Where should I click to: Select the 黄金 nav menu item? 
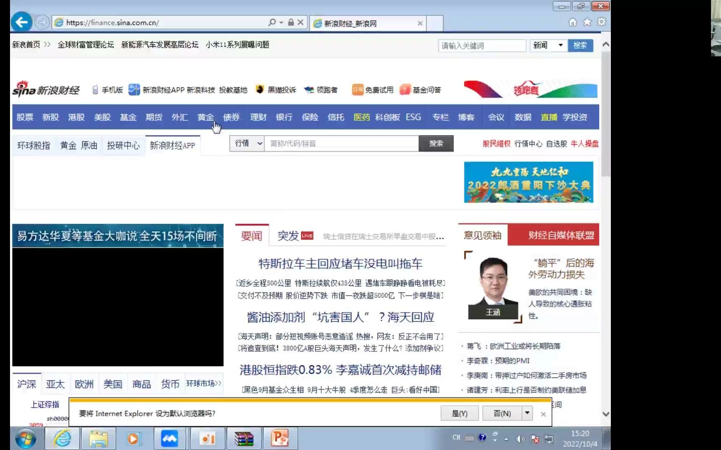[206, 117]
